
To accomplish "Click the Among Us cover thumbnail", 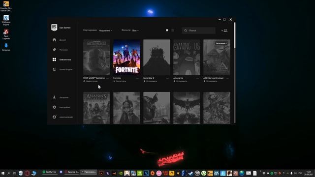I will [x=187, y=57].
